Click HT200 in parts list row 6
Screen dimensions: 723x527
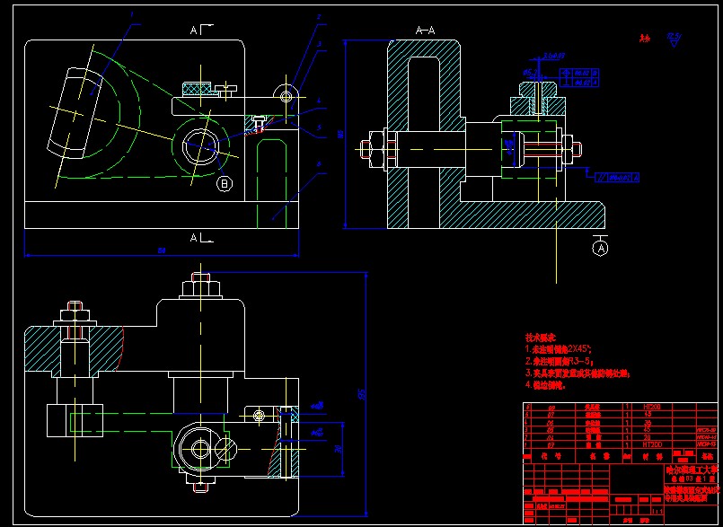point(652,407)
